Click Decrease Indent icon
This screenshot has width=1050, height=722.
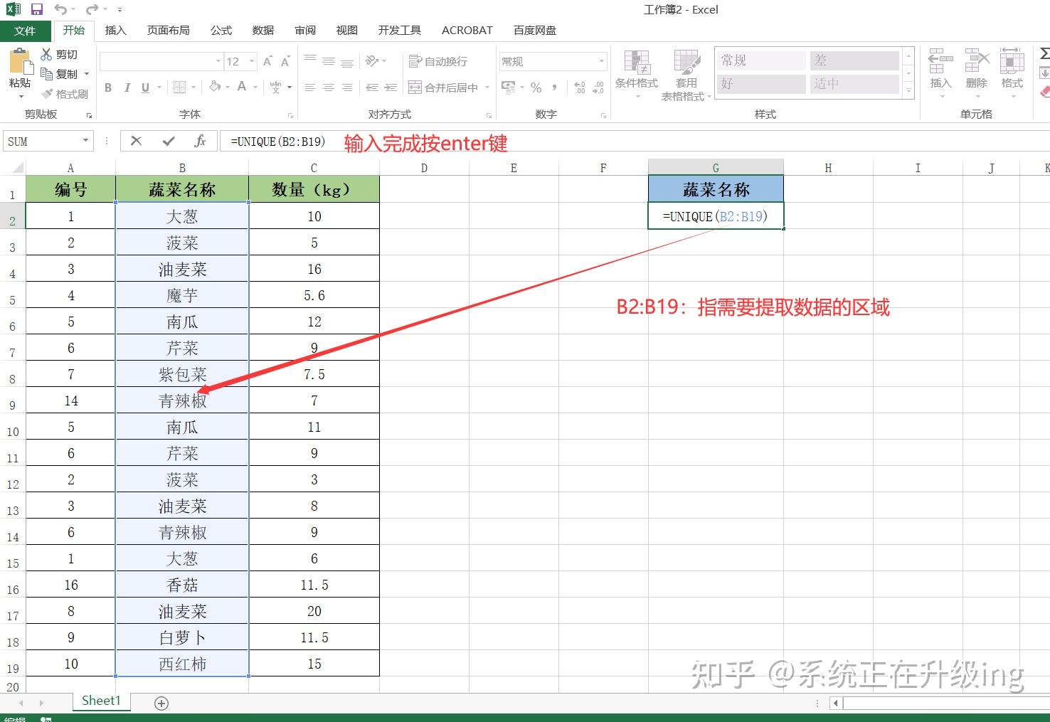point(372,87)
